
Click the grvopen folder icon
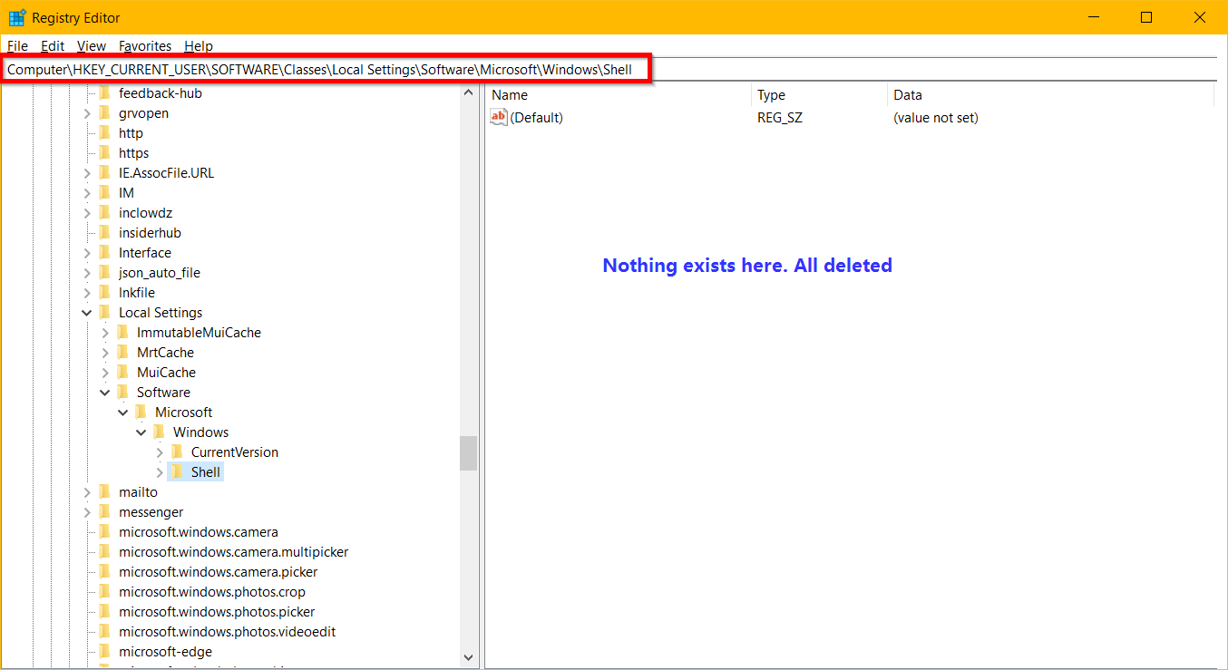pyautogui.click(x=105, y=113)
